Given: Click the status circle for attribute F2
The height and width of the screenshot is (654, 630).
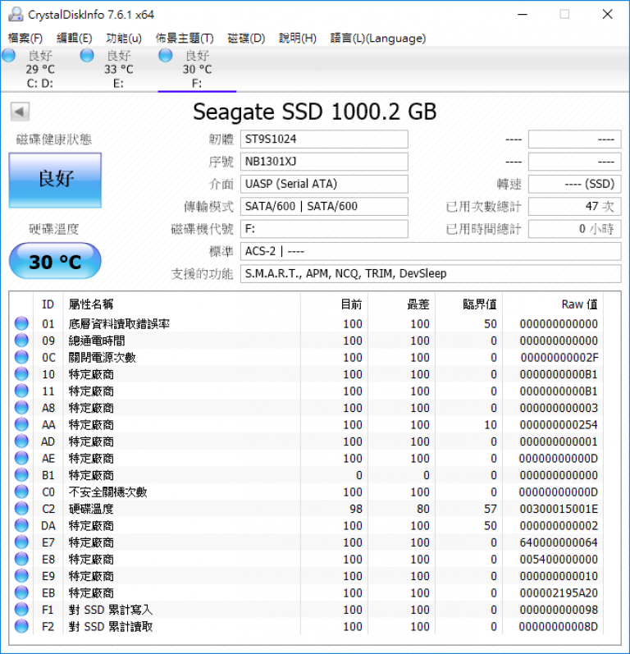Looking at the screenshot, I should [21, 626].
